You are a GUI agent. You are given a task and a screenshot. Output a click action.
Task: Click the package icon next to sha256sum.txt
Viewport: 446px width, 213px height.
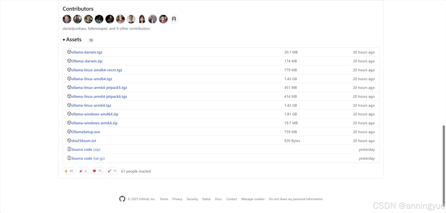click(x=69, y=141)
